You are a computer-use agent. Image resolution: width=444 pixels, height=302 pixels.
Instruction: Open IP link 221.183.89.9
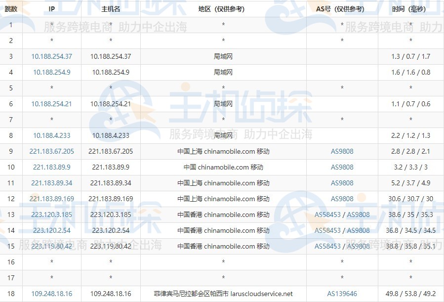(51, 167)
